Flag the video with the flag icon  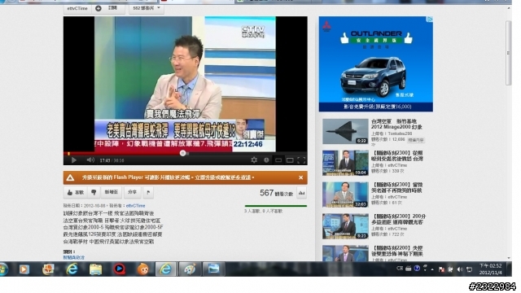[148, 192]
